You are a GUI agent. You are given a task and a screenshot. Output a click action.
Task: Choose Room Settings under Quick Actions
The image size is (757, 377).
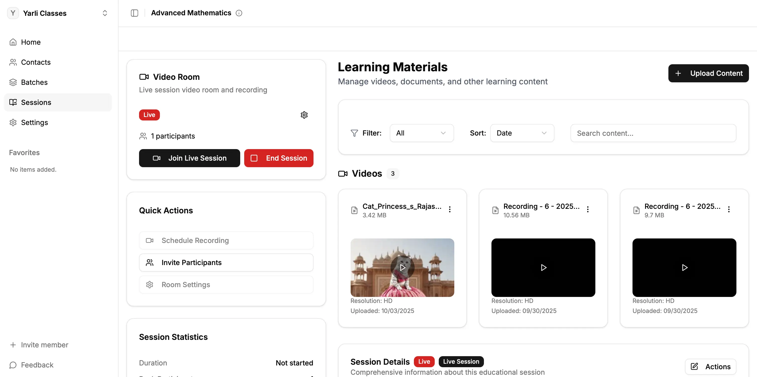pos(226,284)
